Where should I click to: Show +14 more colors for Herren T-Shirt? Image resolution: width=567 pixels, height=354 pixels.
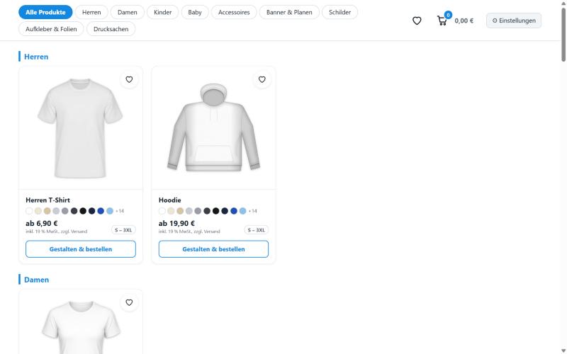(120, 211)
